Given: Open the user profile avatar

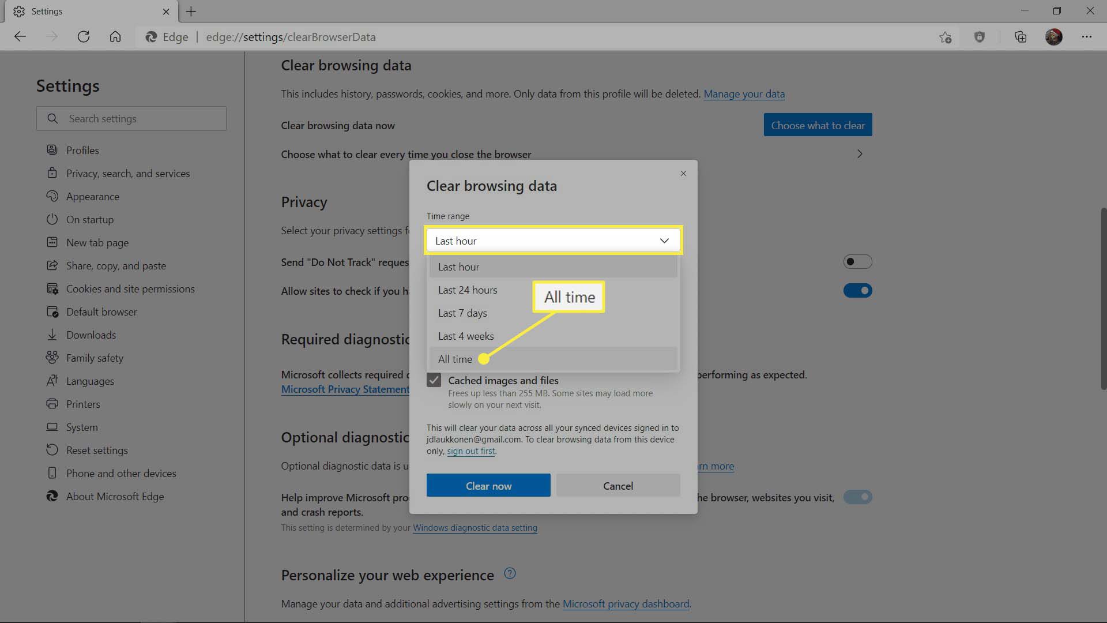Looking at the screenshot, I should pyautogui.click(x=1054, y=37).
